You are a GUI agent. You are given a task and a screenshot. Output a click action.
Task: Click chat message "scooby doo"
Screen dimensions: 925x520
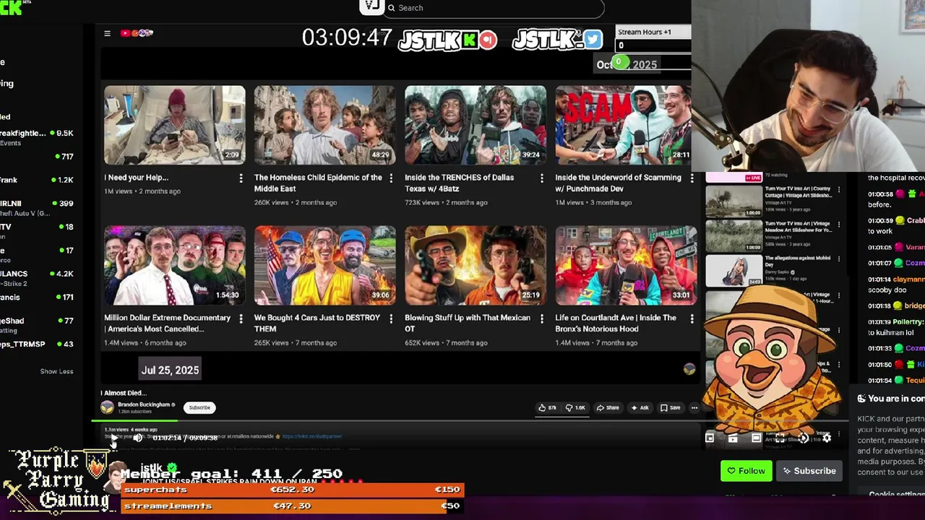[887, 290]
